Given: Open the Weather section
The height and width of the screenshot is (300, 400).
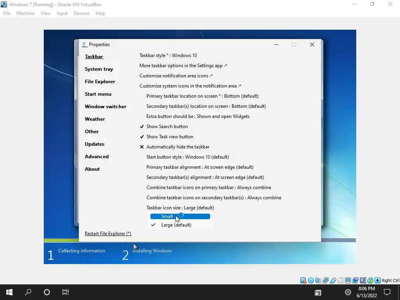Looking at the screenshot, I should tap(95, 119).
